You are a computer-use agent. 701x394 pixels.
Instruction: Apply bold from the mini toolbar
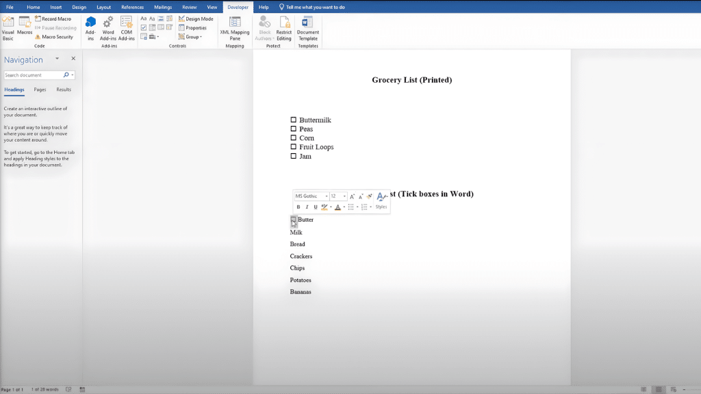[298, 207]
